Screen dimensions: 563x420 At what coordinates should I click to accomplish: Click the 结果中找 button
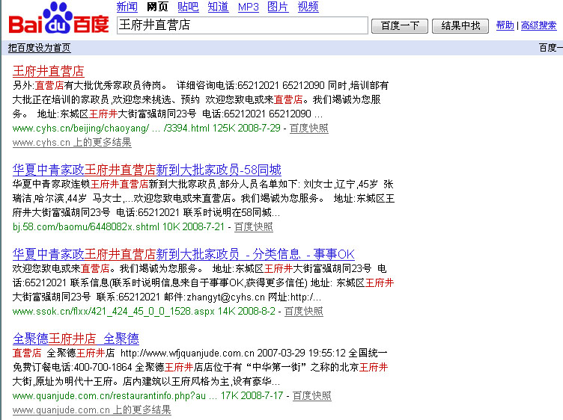(x=460, y=25)
